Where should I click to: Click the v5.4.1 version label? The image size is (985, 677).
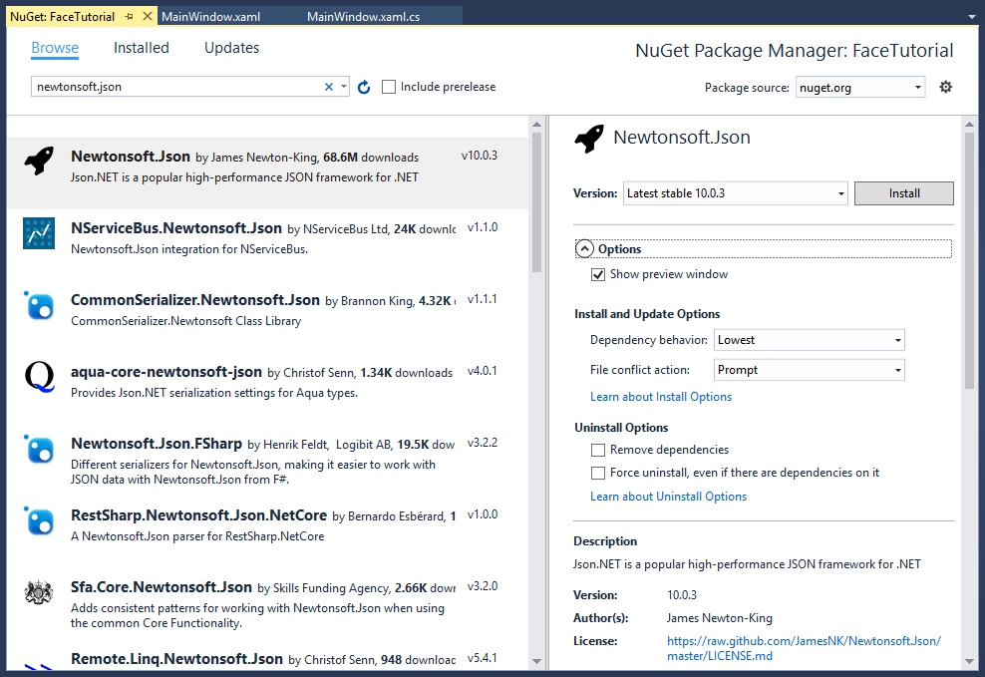[483, 658]
